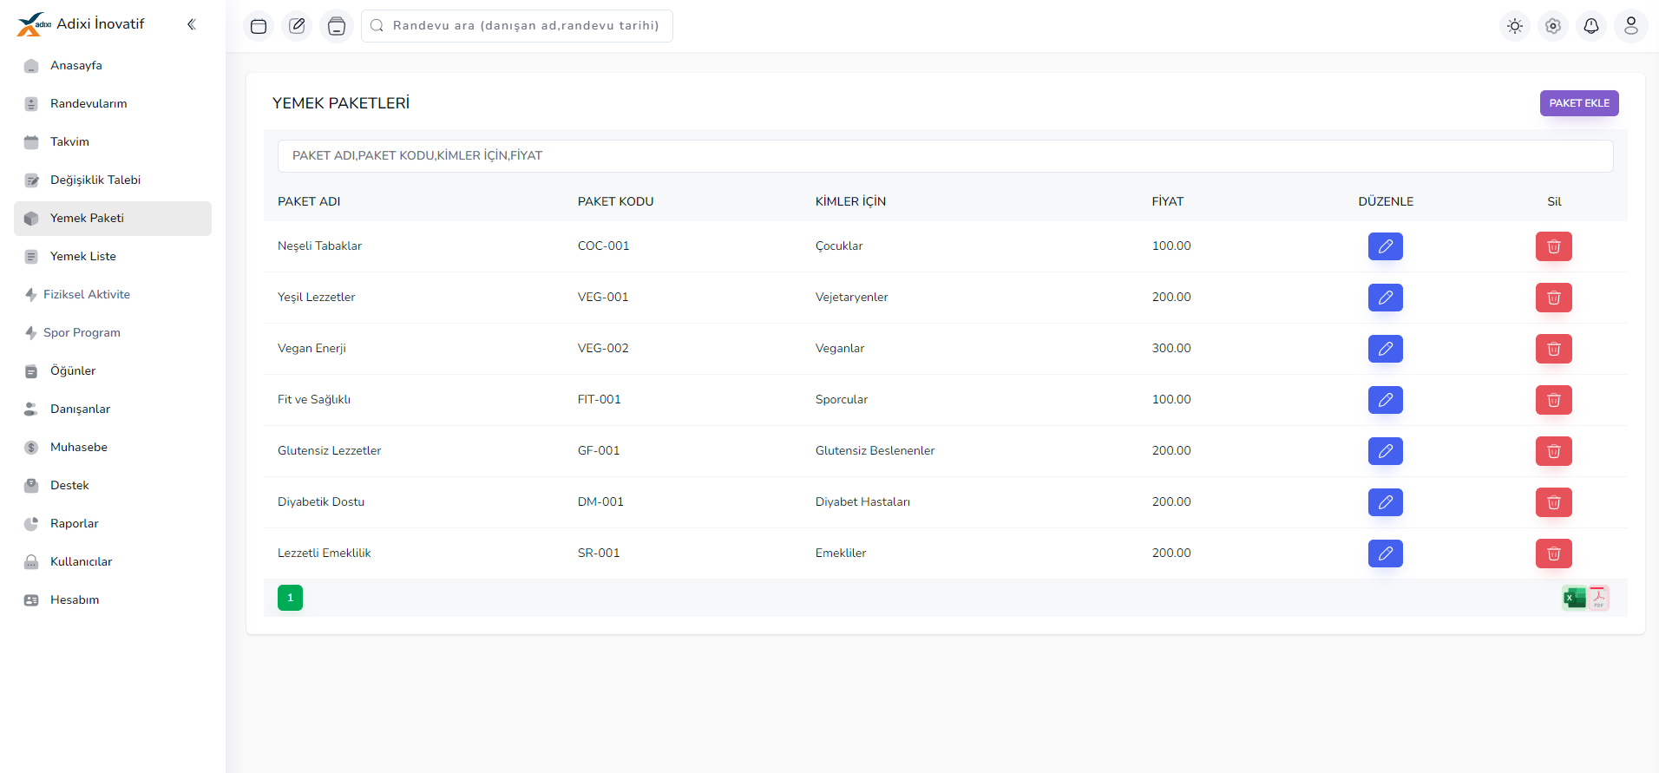1659x773 pixels.
Task: Open user profile icon in header
Action: [x=1631, y=26]
